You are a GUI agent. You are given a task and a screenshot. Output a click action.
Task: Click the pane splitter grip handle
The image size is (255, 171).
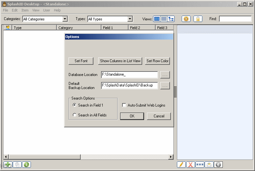(175, 92)
